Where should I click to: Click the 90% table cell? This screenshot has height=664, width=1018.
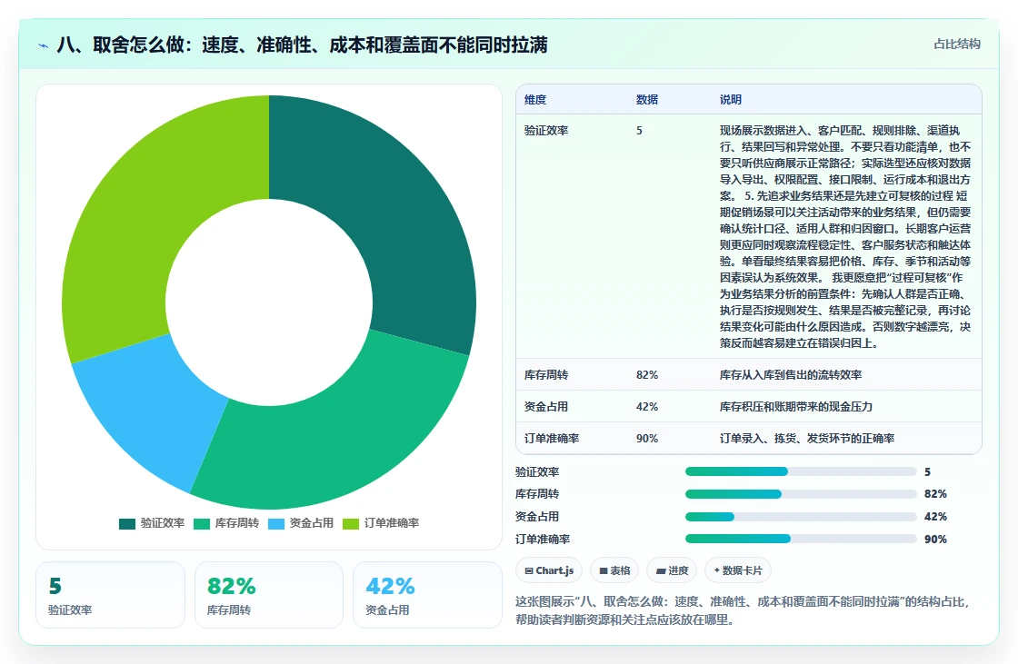[646, 439]
